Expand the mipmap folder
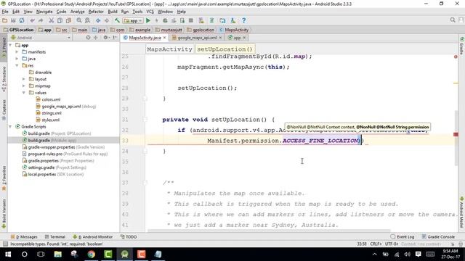 tap(24, 86)
